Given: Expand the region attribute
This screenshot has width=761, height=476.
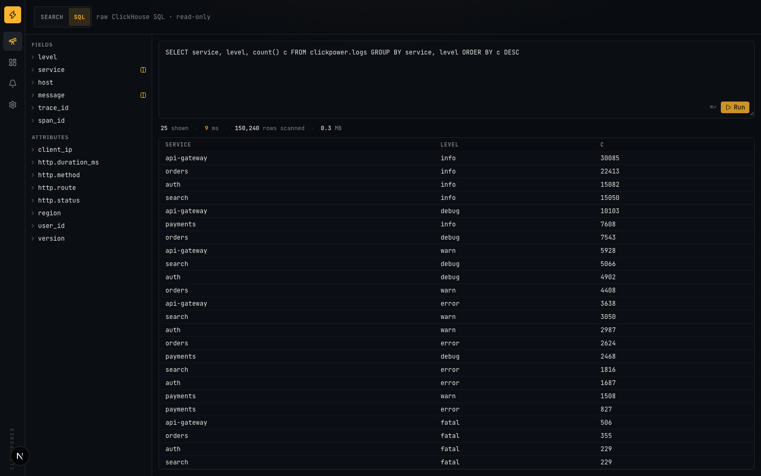Looking at the screenshot, I should click(x=88, y=213).
